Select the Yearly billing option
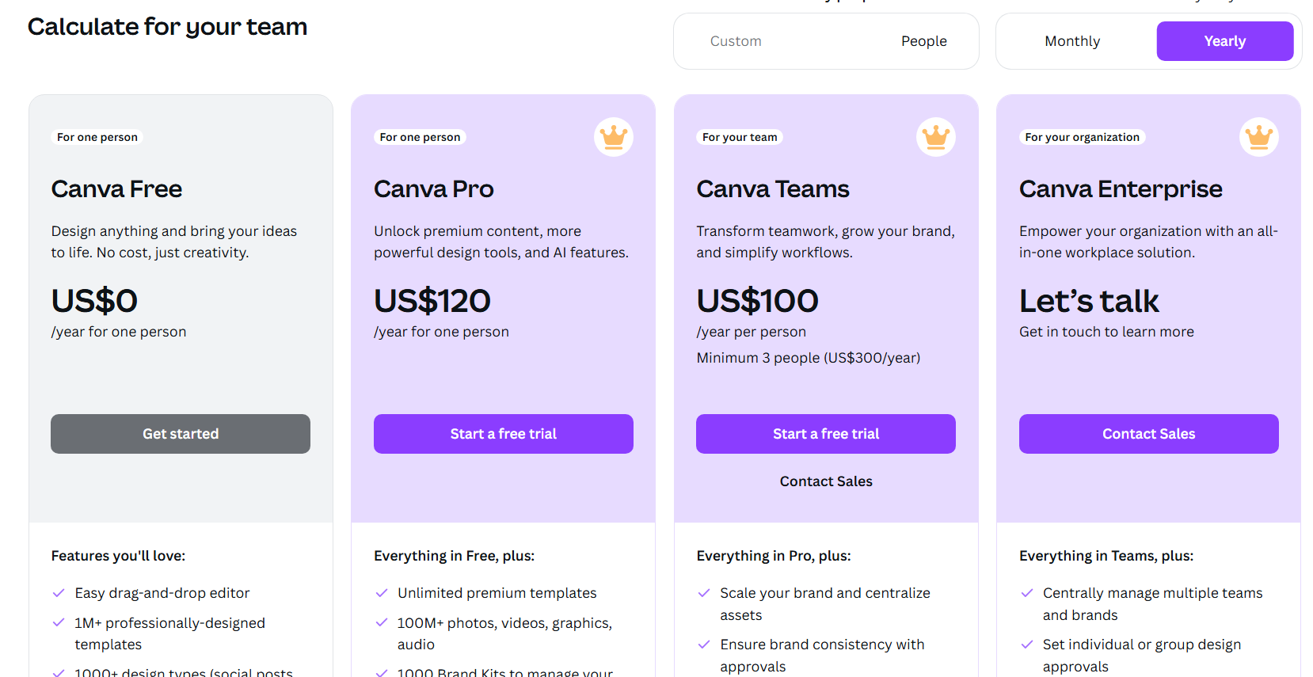The height and width of the screenshot is (677, 1313). 1224,40
